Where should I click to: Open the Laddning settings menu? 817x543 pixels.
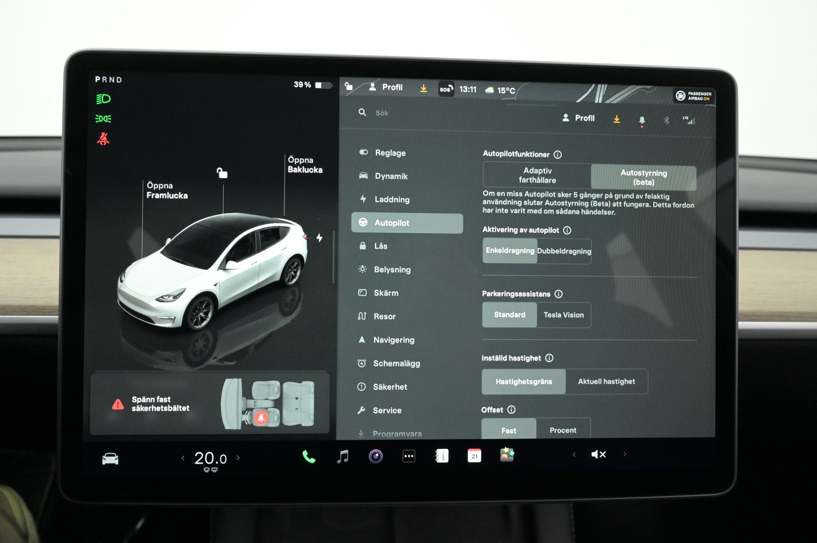(392, 200)
